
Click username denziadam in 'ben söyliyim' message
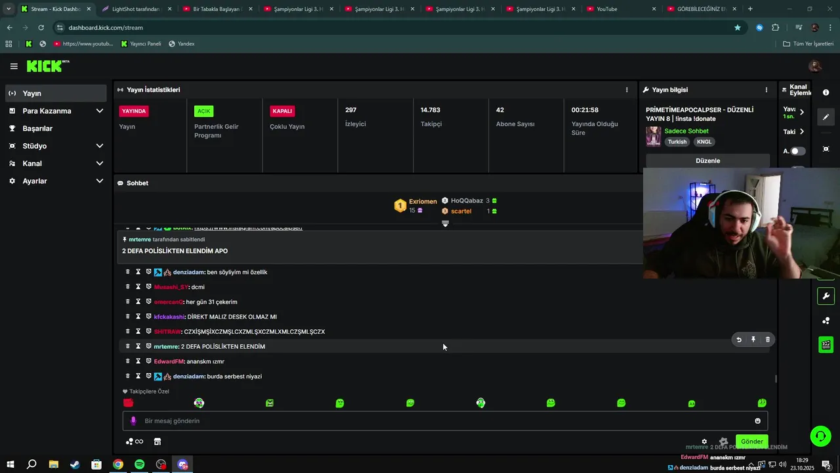pyautogui.click(x=189, y=272)
